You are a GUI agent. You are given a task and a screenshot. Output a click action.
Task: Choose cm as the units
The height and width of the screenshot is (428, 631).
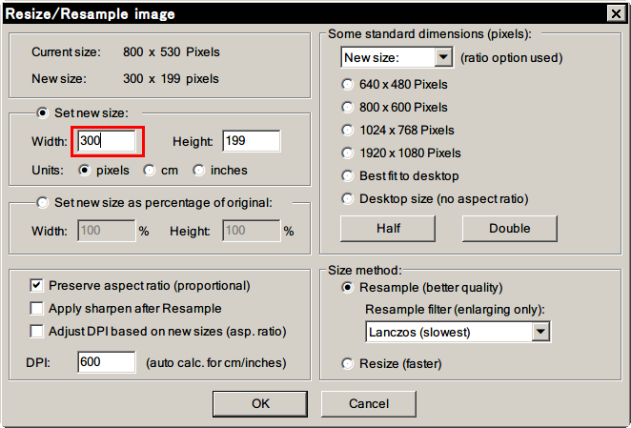click(x=150, y=171)
